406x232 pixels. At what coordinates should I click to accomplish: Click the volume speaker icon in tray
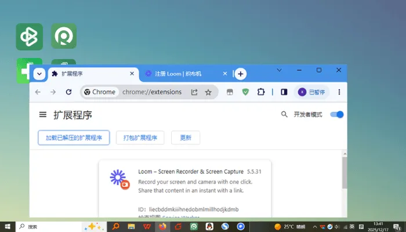pyautogui.click(x=337, y=227)
